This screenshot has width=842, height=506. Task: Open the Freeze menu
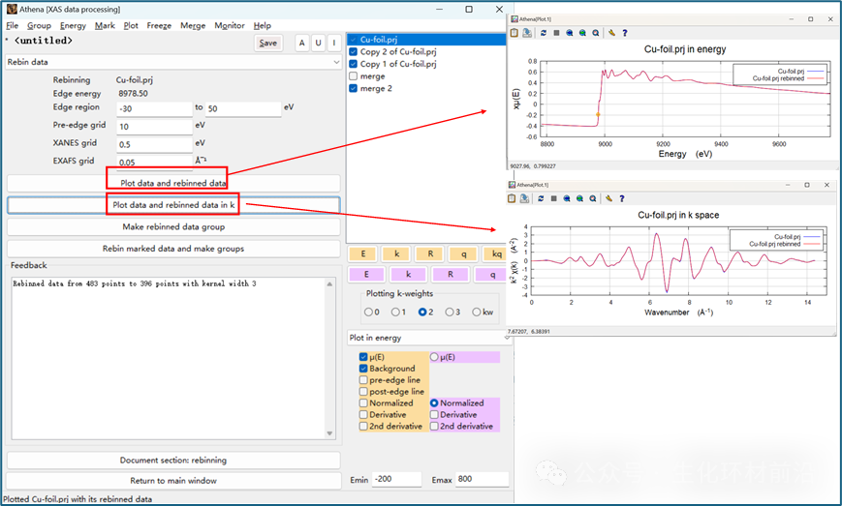coord(159,25)
